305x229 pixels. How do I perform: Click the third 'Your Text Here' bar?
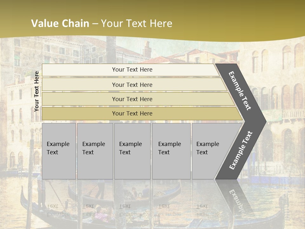pyautogui.click(x=138, y=99)
